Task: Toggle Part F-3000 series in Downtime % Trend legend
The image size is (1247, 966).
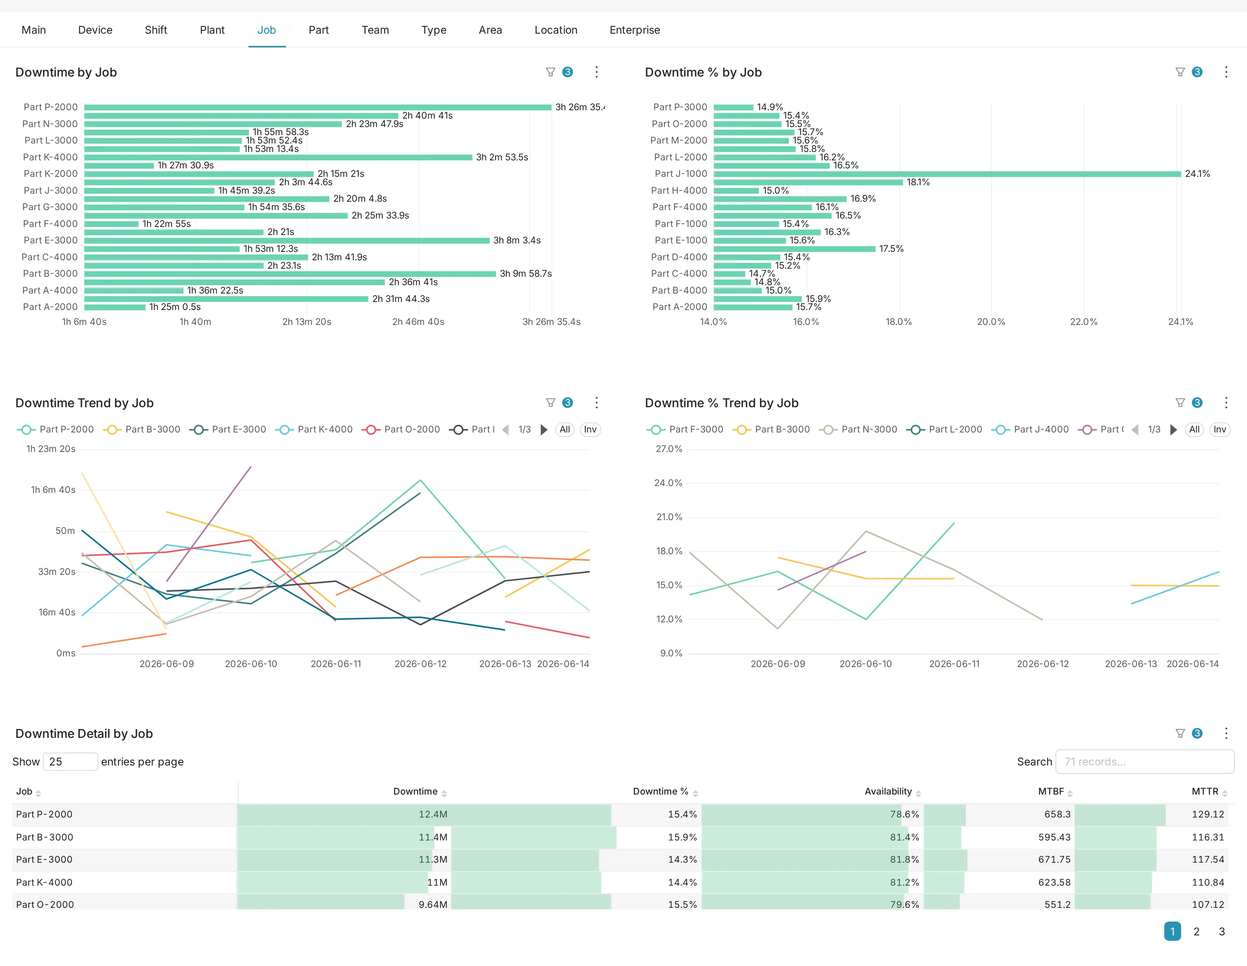Action: pyautogui.click(x=685, y=430)
